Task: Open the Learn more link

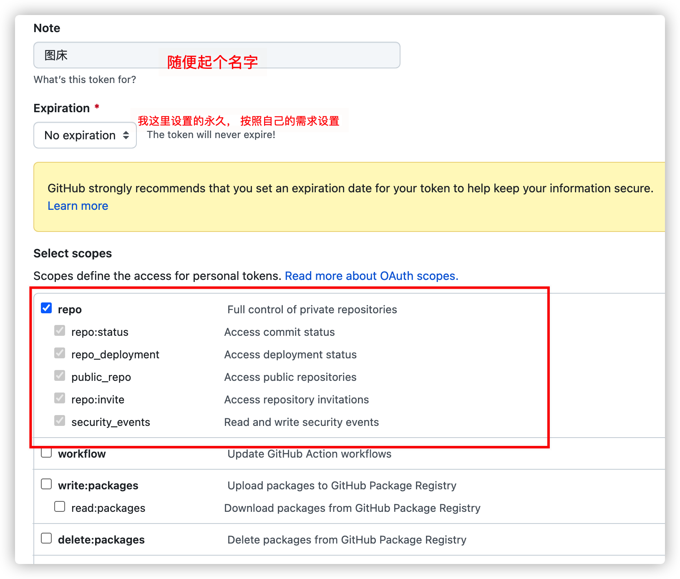Action: tap(78, 206)
